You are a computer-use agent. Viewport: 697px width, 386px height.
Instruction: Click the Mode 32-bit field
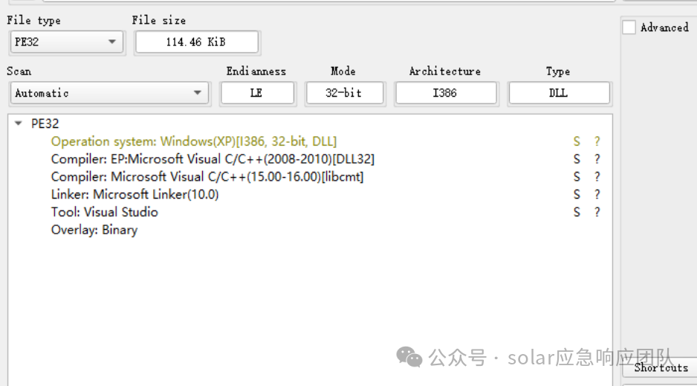pos(345,93)
